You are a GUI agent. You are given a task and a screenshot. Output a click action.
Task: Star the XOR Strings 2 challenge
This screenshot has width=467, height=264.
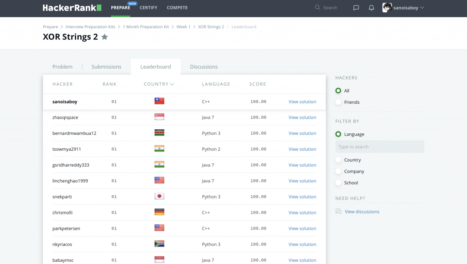(x=104, y=37)
